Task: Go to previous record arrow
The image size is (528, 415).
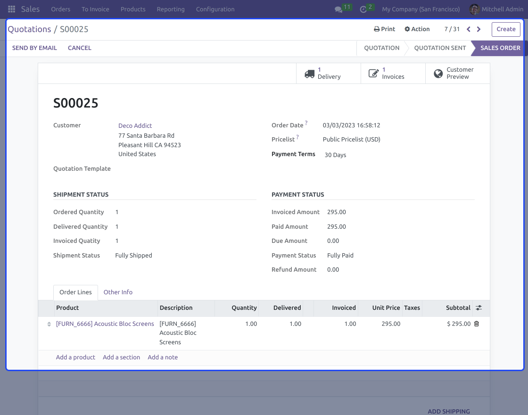Action: pyautogui.click(x=469, y=29)
